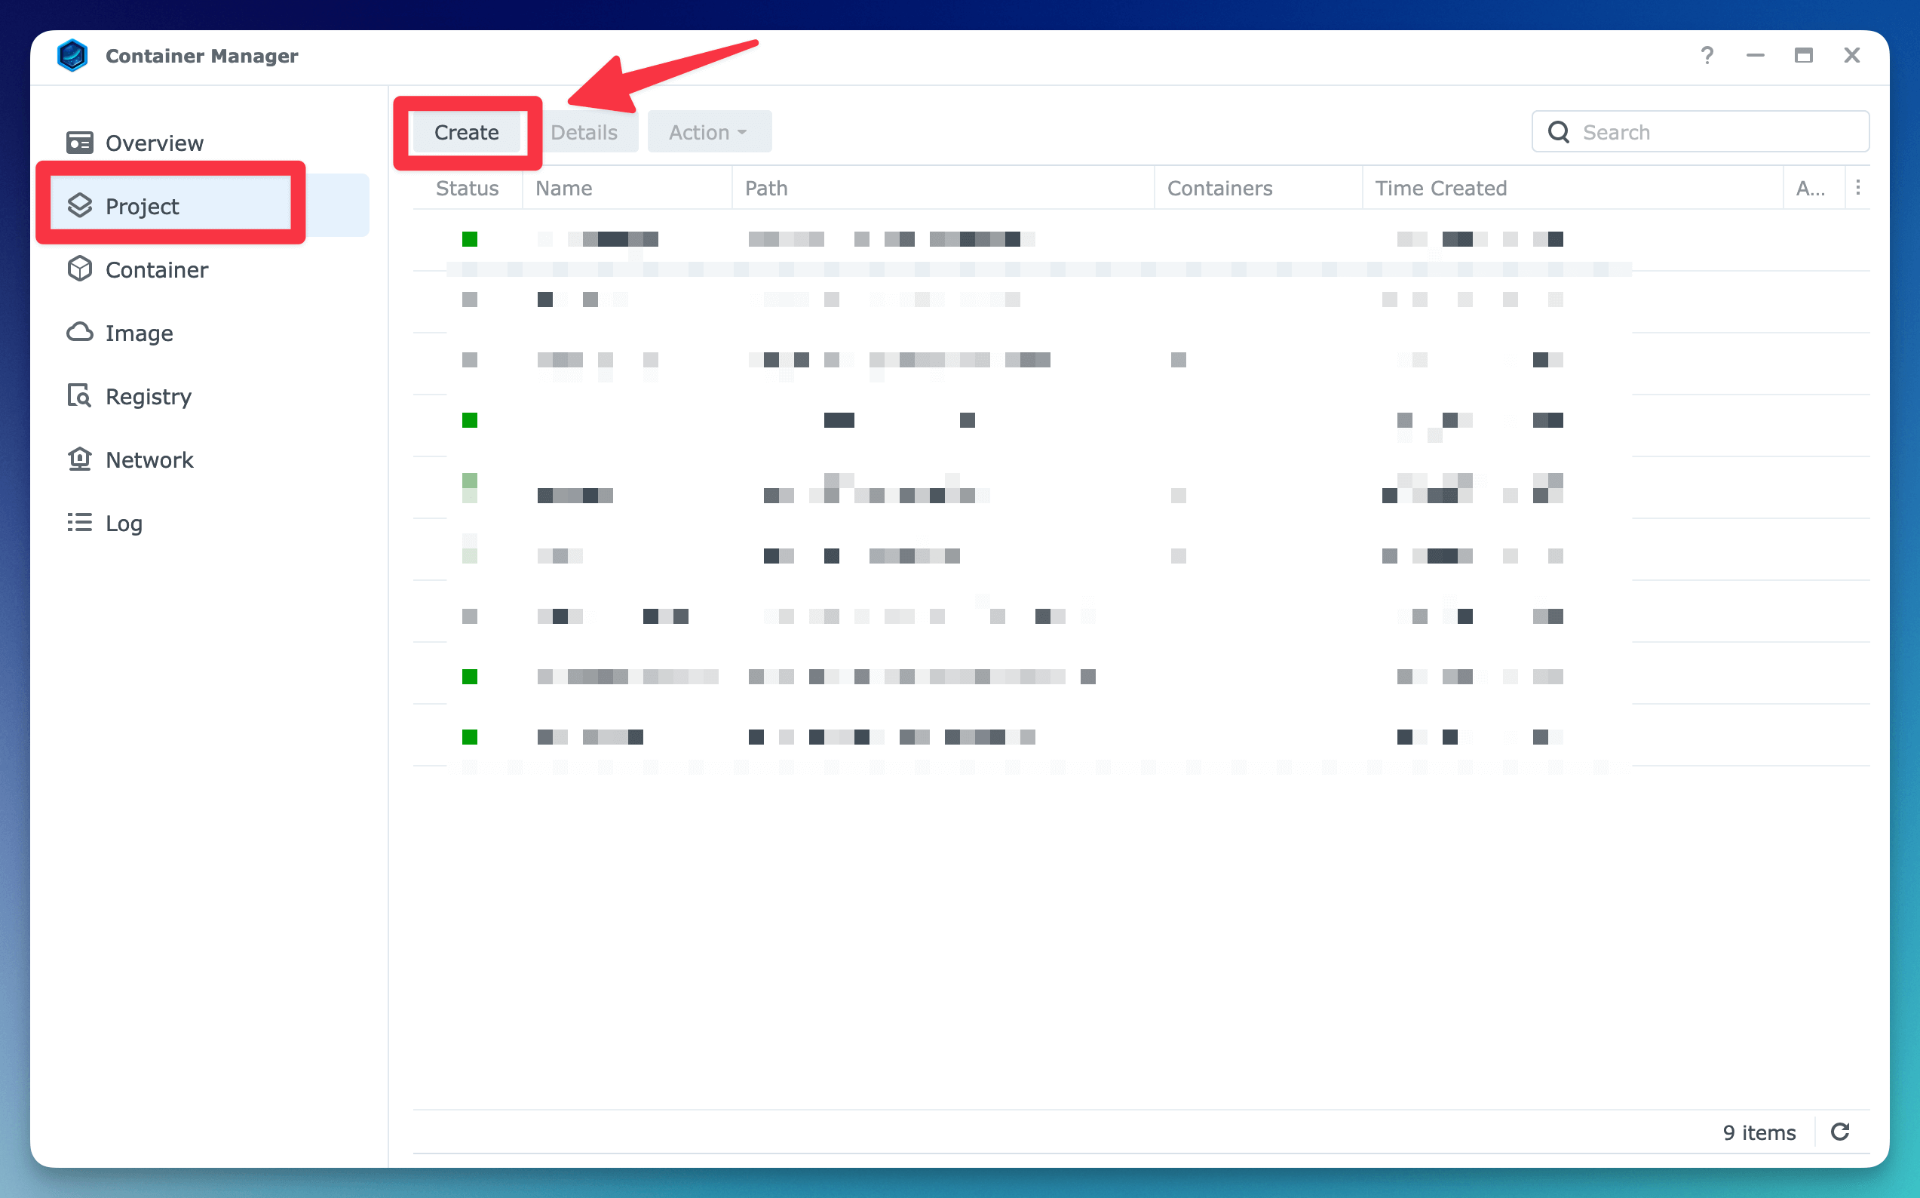Click the Create button to add project
This screenshot has width=1920, height=1198.
tap(468, 133)
